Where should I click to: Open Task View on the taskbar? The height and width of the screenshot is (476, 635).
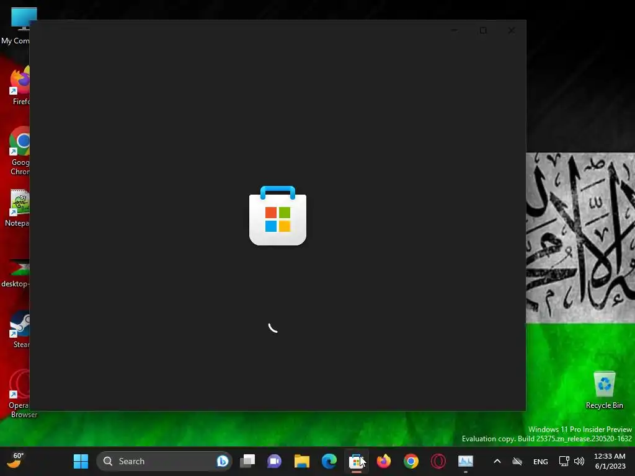coord(247,461)
